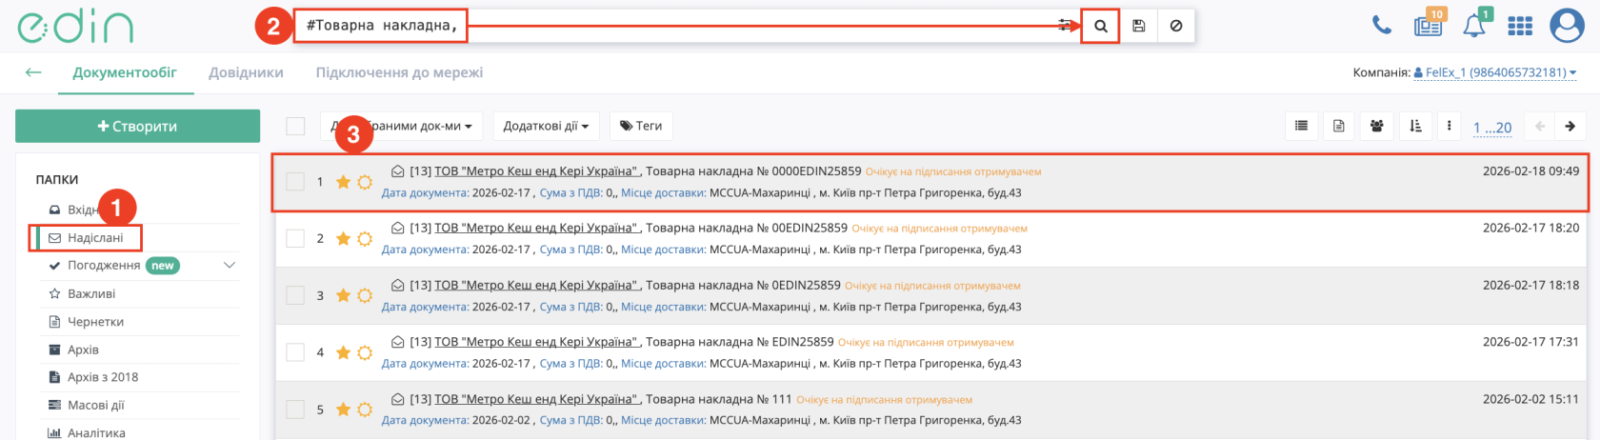Open company link in row 5

pyautogui.click(x=537, y=399)
